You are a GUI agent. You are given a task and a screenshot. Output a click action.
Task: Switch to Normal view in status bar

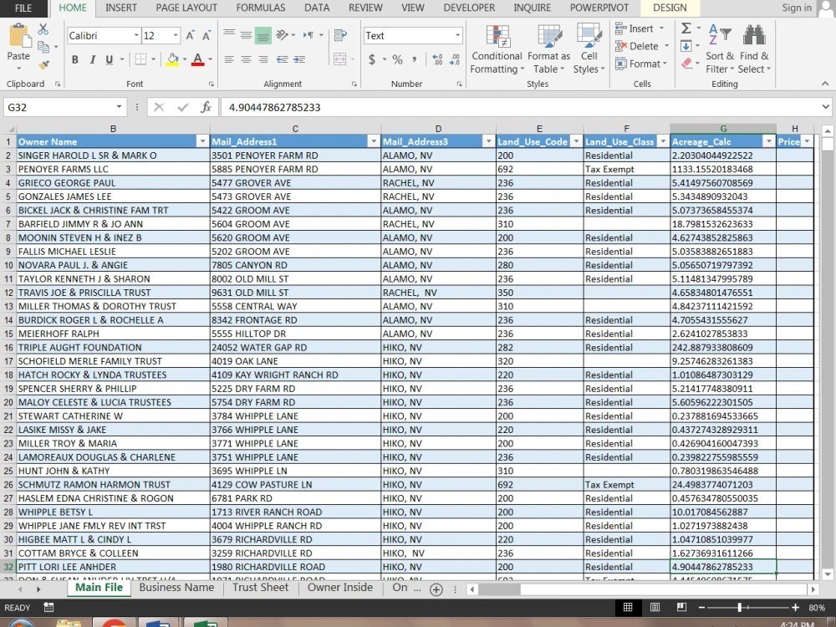pyautogui.click(x=628, y=607)
